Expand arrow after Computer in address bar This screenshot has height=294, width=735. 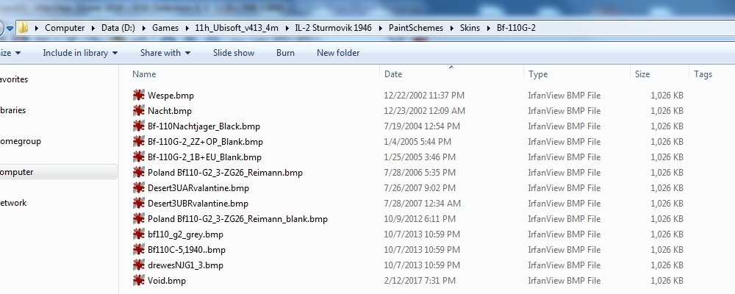(94, 28)
